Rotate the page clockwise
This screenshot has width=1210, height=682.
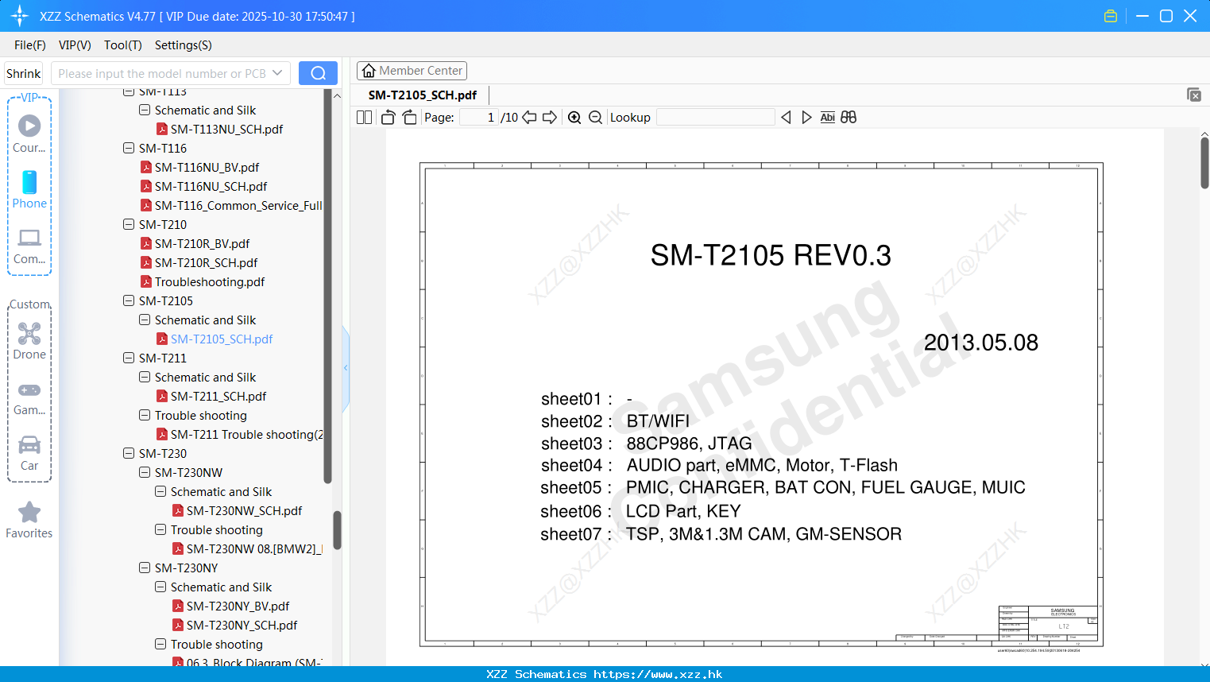tap(409, 118)
